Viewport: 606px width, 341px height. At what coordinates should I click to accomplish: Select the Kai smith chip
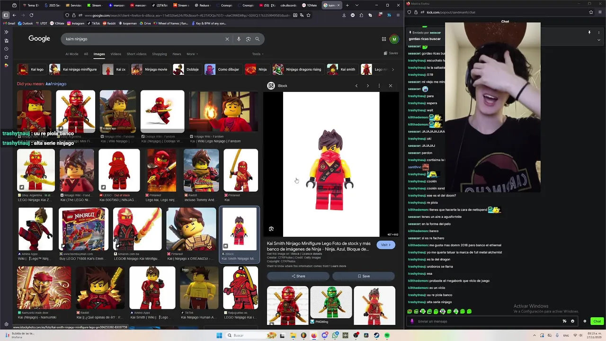[x=342, y=70]
